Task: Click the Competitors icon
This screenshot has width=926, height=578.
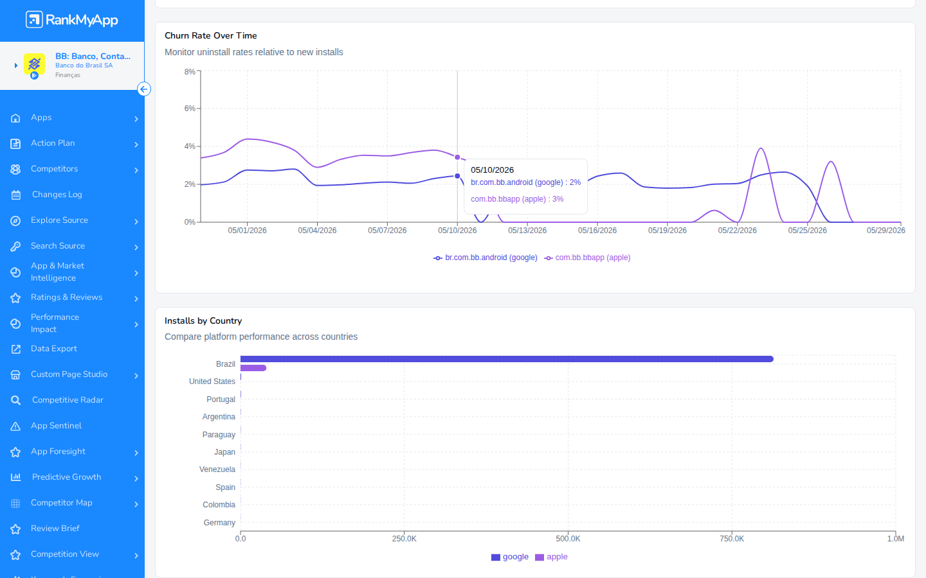Action: click(x=15, y=170)
